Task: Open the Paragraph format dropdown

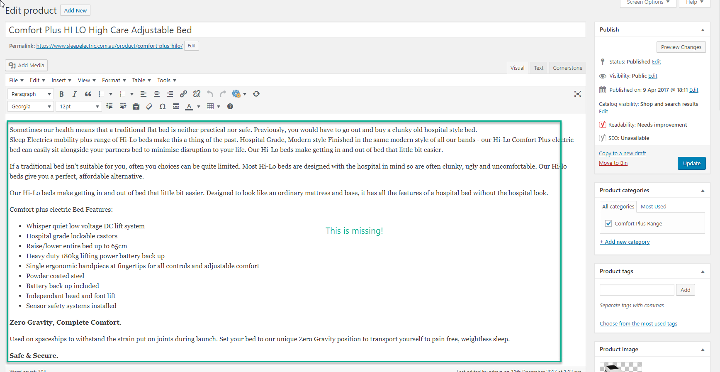Action: [31, 94]
